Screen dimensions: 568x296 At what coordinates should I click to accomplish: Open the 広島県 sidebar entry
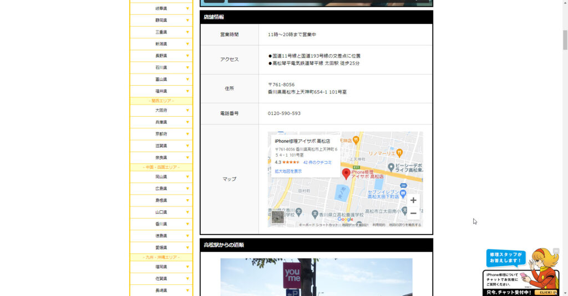161,188
